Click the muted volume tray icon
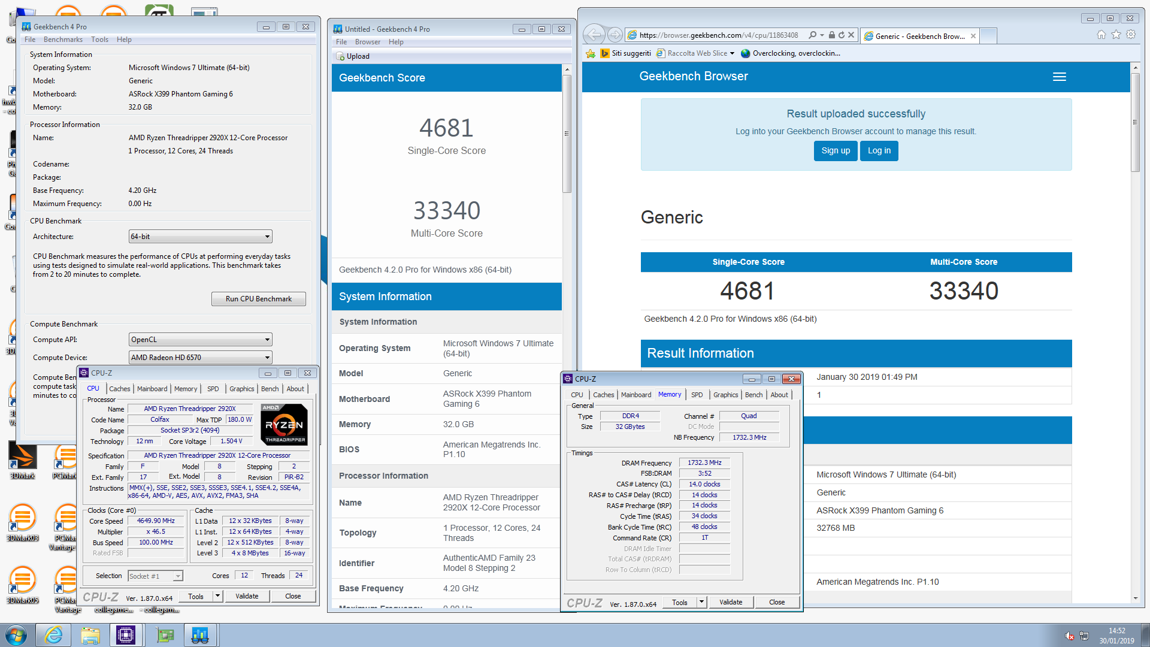The width and height of the screenshot is (1150, 647). (x=1069, y=636)
